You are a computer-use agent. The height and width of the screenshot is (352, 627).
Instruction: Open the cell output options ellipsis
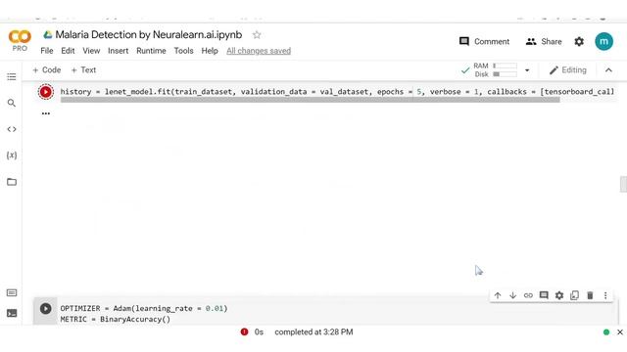pos(46,113)
